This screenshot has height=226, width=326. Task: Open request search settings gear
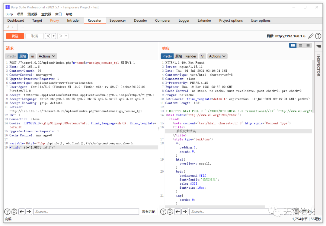coord(14,212)
